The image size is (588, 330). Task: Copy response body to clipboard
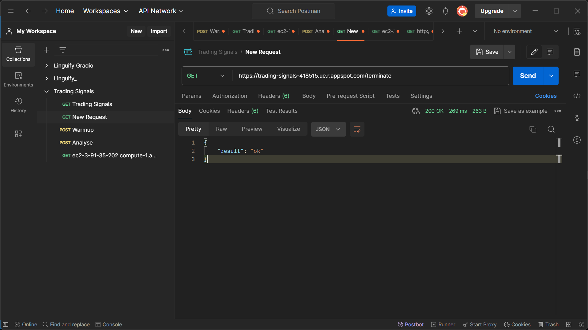coord(533,129)
